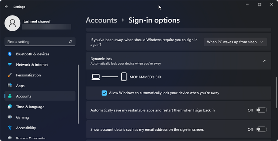Screen dimensions: 278x141
Task: Click the Gaming controller icon
Action: pos(10,117)
